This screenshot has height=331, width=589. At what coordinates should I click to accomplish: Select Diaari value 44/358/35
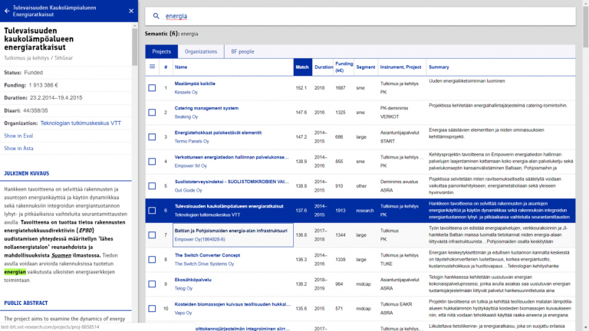click(35, 110)
